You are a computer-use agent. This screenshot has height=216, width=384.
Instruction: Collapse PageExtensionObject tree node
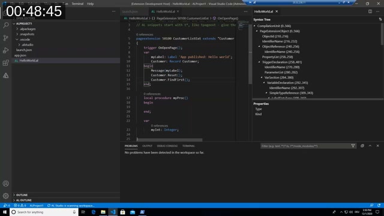257,31
